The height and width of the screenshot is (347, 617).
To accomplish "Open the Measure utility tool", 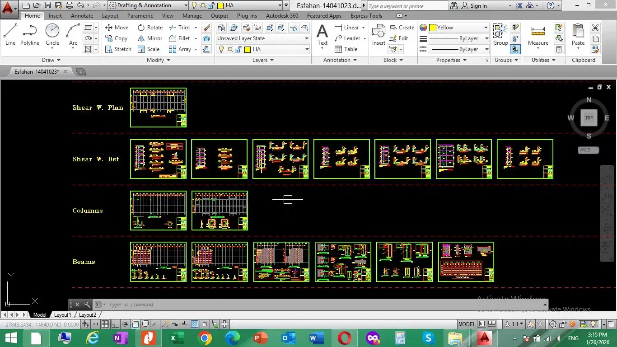I will 538,35.
